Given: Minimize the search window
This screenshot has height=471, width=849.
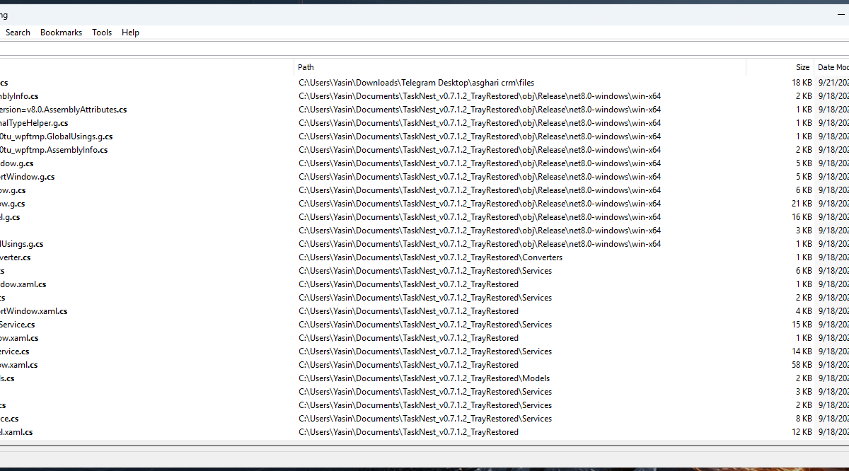Looking at the screenshot, I should 841,15.
